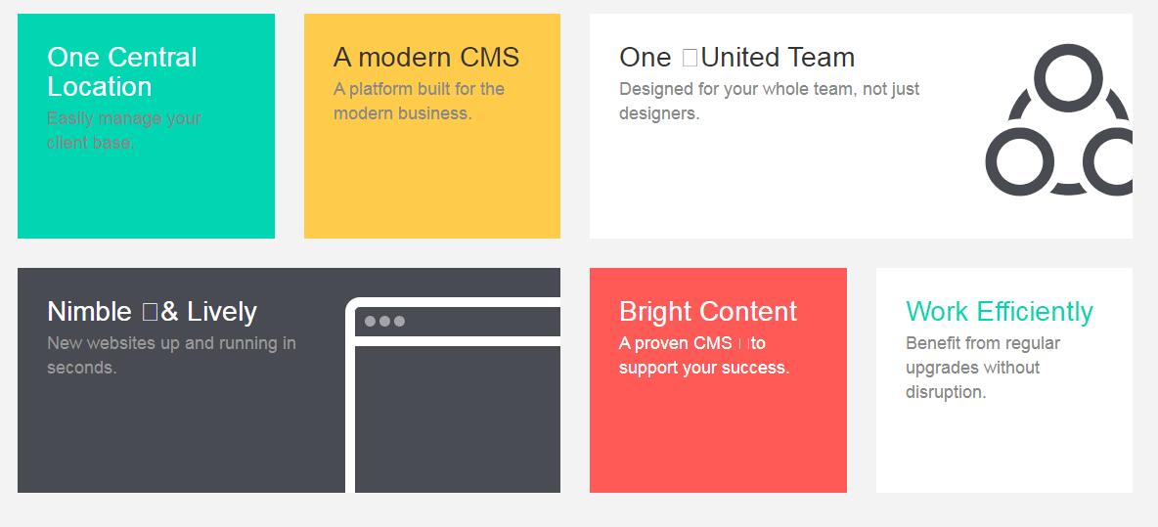Open the "Bright Content" heading
1158x527 pixels.
click(x=707, y=311)
